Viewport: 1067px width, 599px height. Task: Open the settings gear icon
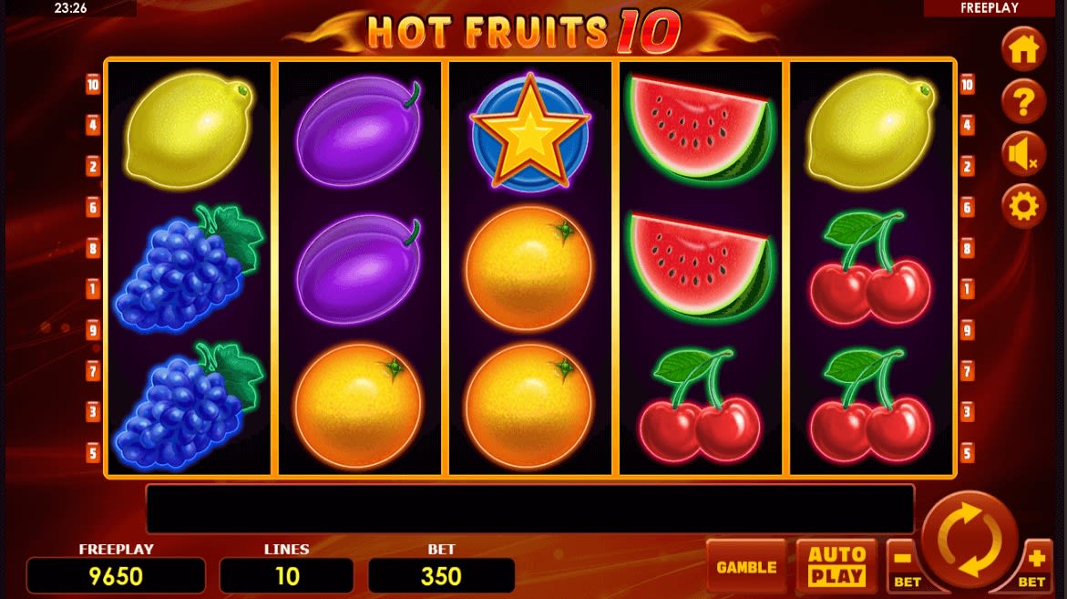(x=1023, y=205)
